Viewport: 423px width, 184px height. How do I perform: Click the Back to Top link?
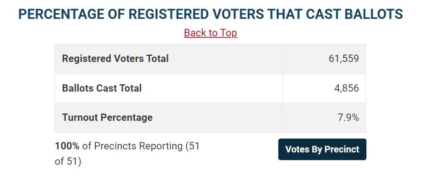pyautogui.click(x=210, y=33)
